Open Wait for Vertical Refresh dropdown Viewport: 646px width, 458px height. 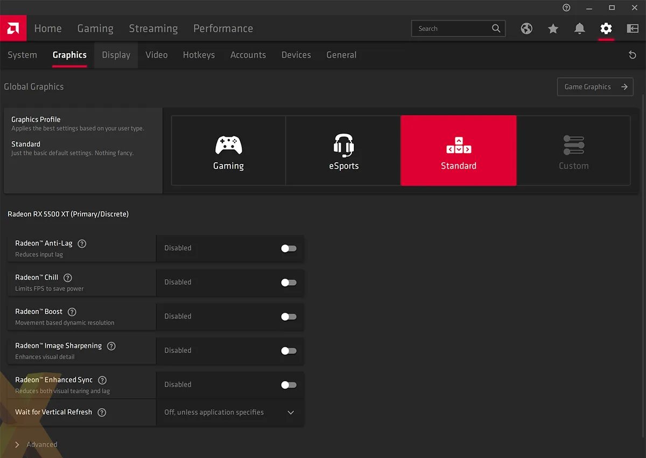(230, 412)
